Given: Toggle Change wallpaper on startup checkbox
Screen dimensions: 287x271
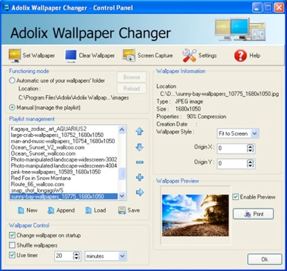Looking at the screenshot, I should (12, 235).
